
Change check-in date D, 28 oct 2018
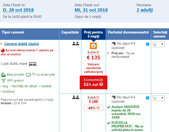pyautogui.click(x=18, y=10)
